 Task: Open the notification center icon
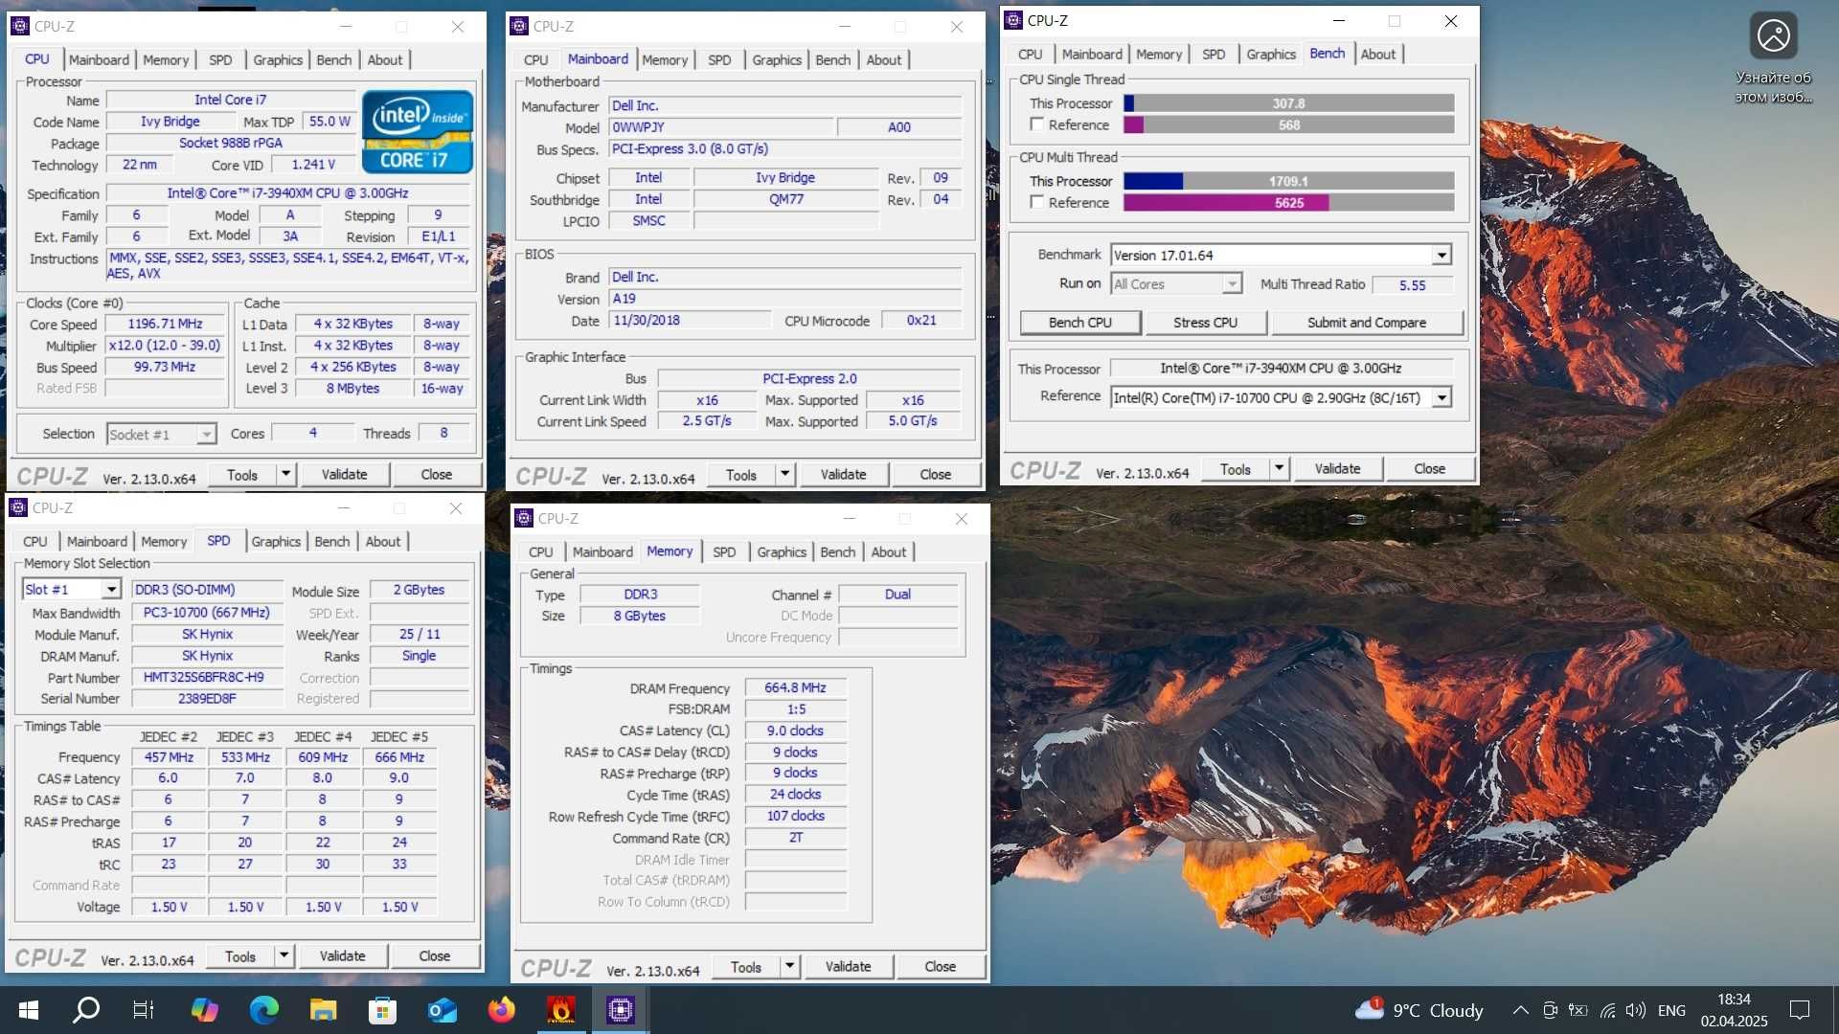tap(1800, 1010)
